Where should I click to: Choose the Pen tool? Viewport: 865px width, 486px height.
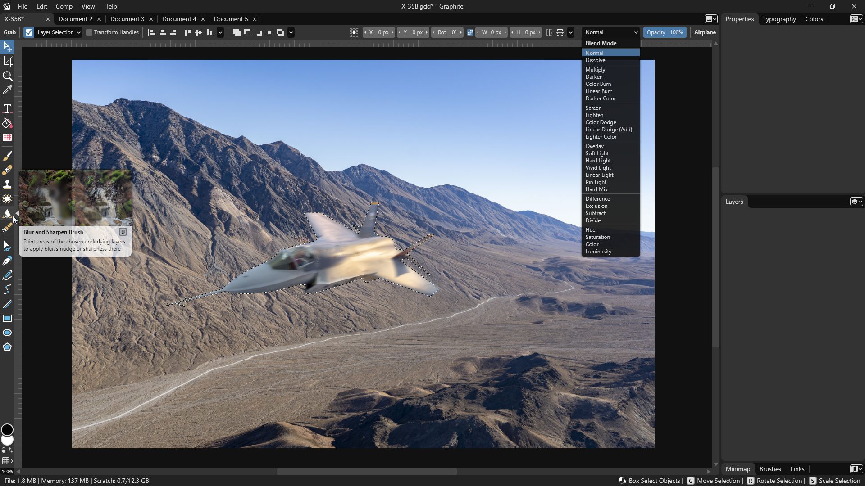(x=7, y=261)
